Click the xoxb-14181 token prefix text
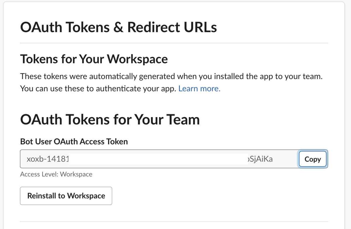 47,159
